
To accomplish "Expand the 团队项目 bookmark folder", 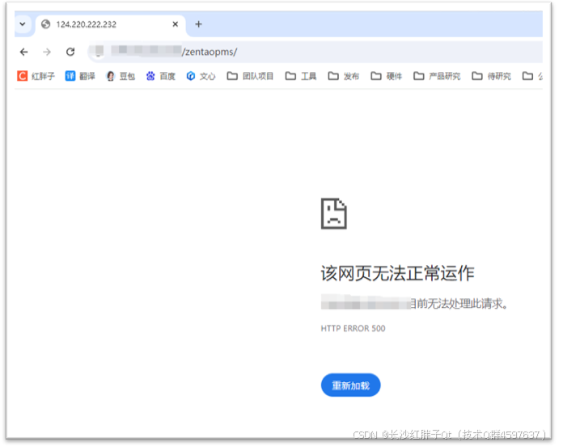I will pyautogui.click(x=250, y=77).
